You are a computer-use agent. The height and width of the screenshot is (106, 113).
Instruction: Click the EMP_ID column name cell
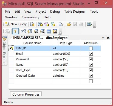click(x=33, y=48)
